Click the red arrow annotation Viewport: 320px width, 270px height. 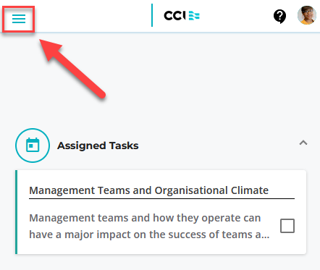click(72, 69)
